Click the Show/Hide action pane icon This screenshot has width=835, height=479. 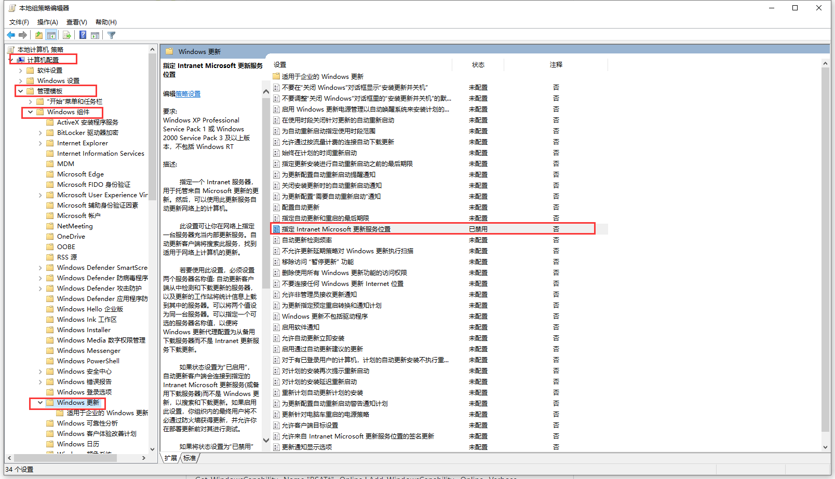point(95,35)
